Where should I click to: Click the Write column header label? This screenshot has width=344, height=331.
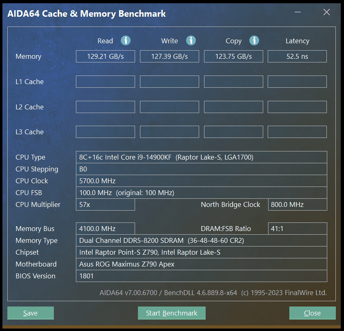170,41
